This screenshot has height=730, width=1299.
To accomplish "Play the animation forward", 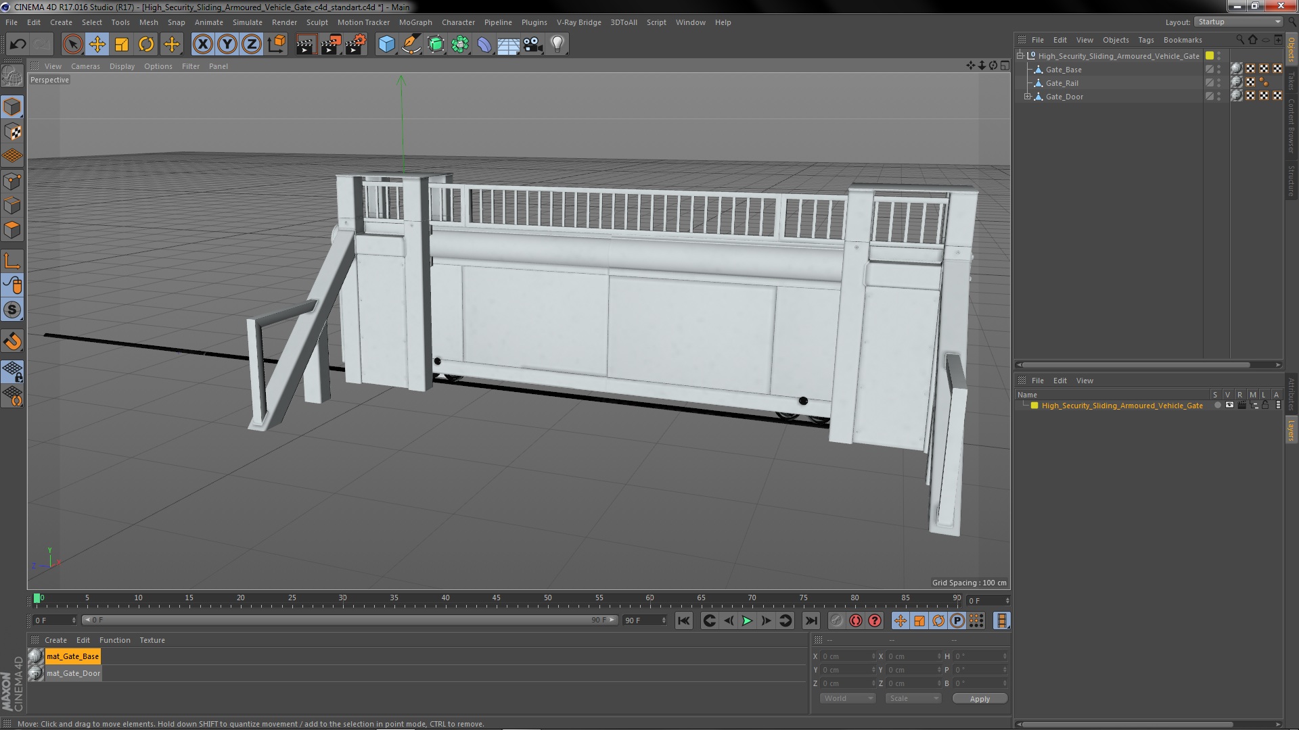I will point(747,620).
